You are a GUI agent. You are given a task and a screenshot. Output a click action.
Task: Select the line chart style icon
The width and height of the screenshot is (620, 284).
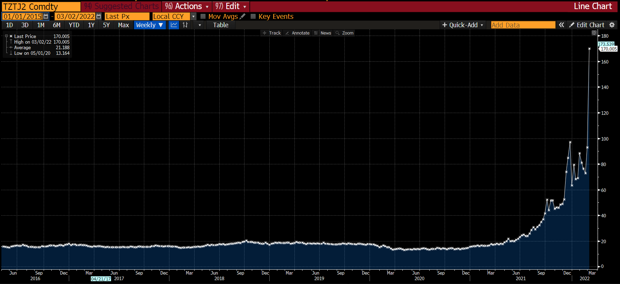pos(174,25)
